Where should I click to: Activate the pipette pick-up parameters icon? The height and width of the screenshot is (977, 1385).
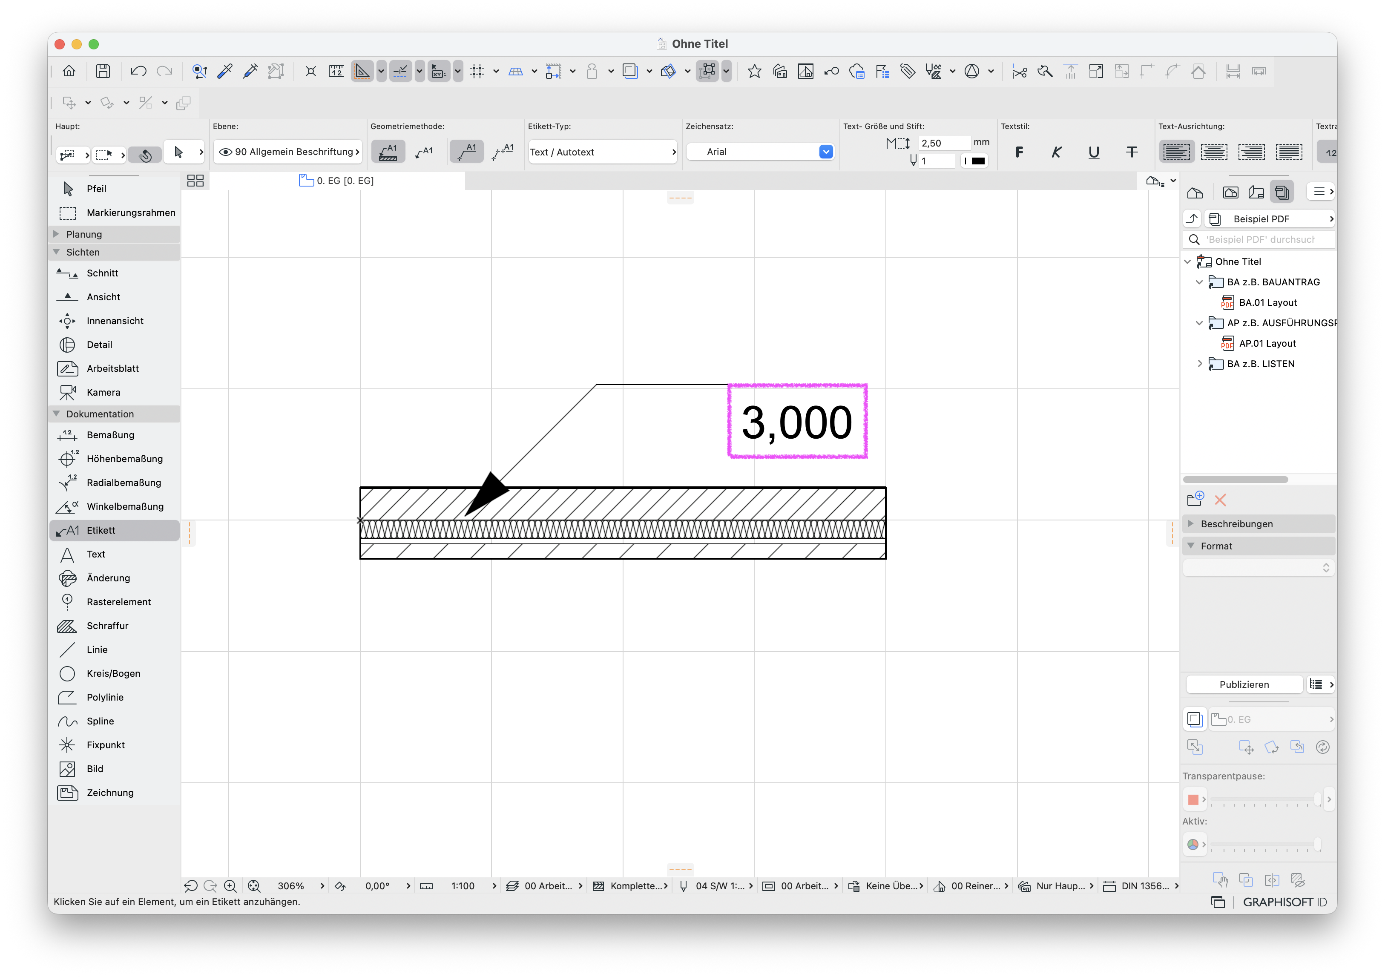click(x=225, y=71)
